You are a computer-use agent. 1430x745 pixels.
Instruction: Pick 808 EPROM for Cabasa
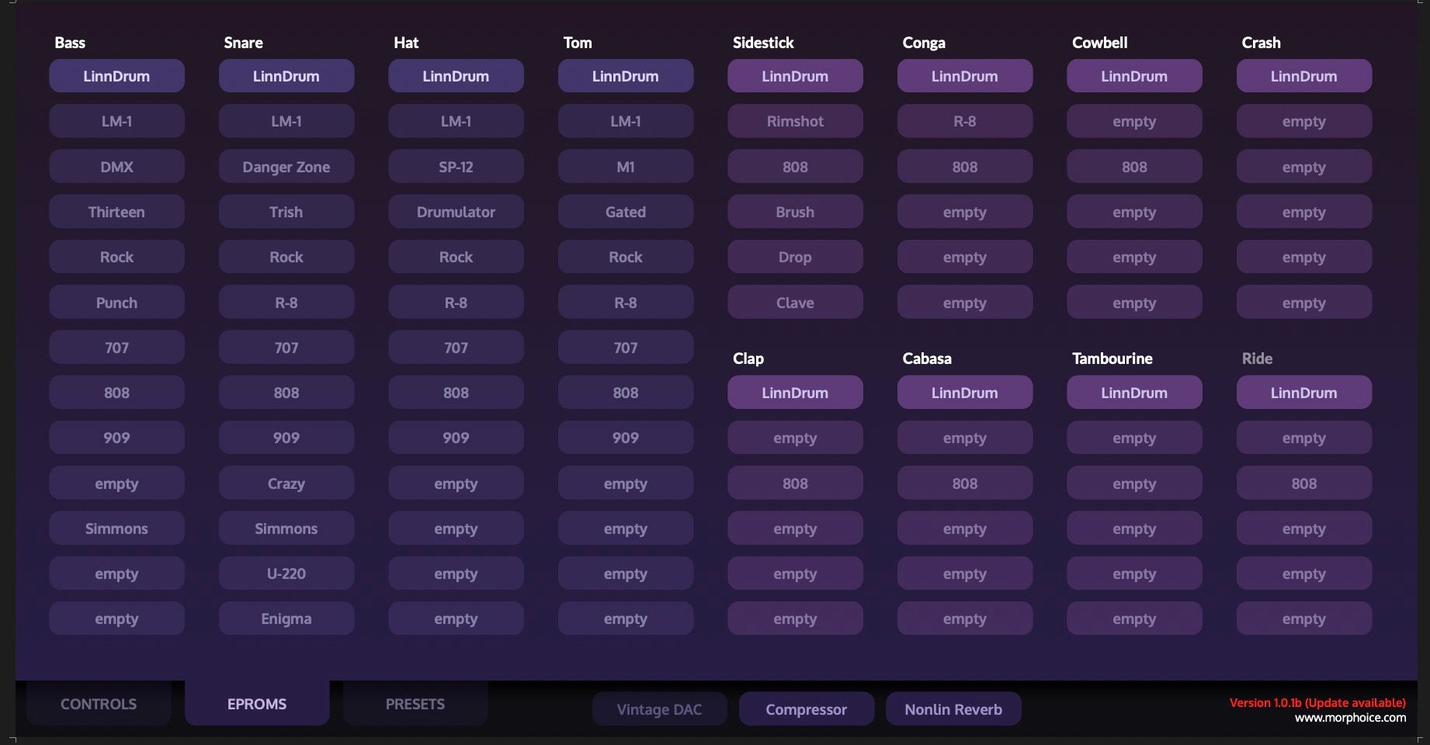click(x=965, y=483)
